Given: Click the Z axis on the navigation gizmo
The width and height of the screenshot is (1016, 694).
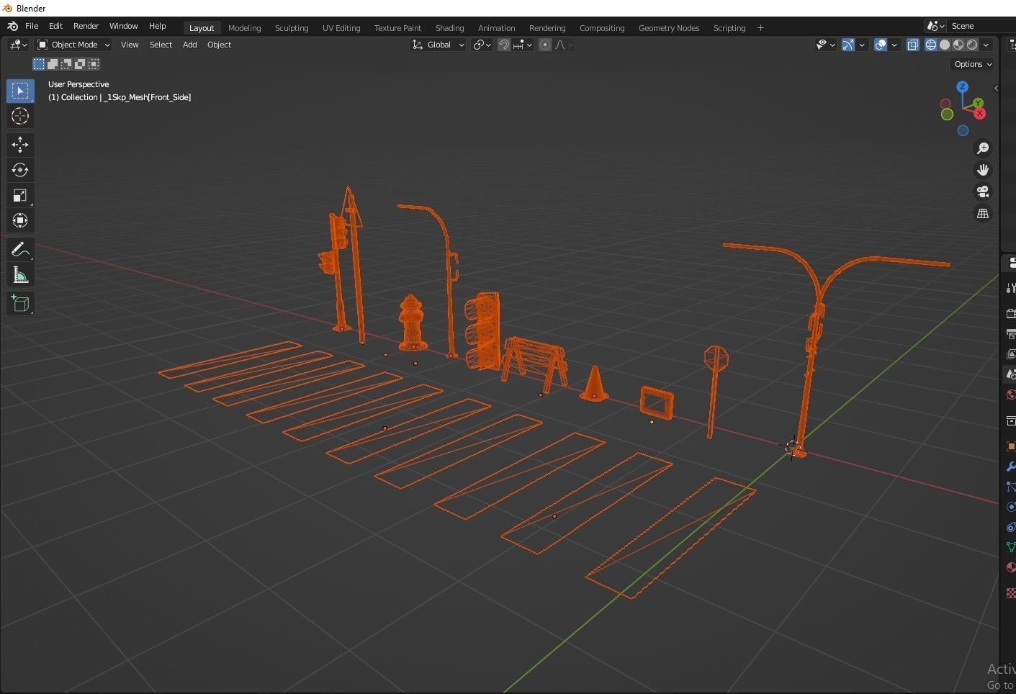Looking at the screenshot, I should click(x=963, y=86).
